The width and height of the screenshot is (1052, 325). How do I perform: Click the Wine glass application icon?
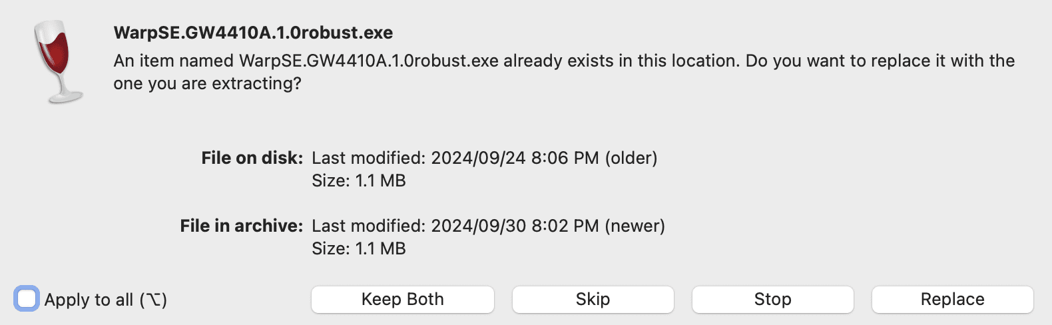[x=59, y=61]
